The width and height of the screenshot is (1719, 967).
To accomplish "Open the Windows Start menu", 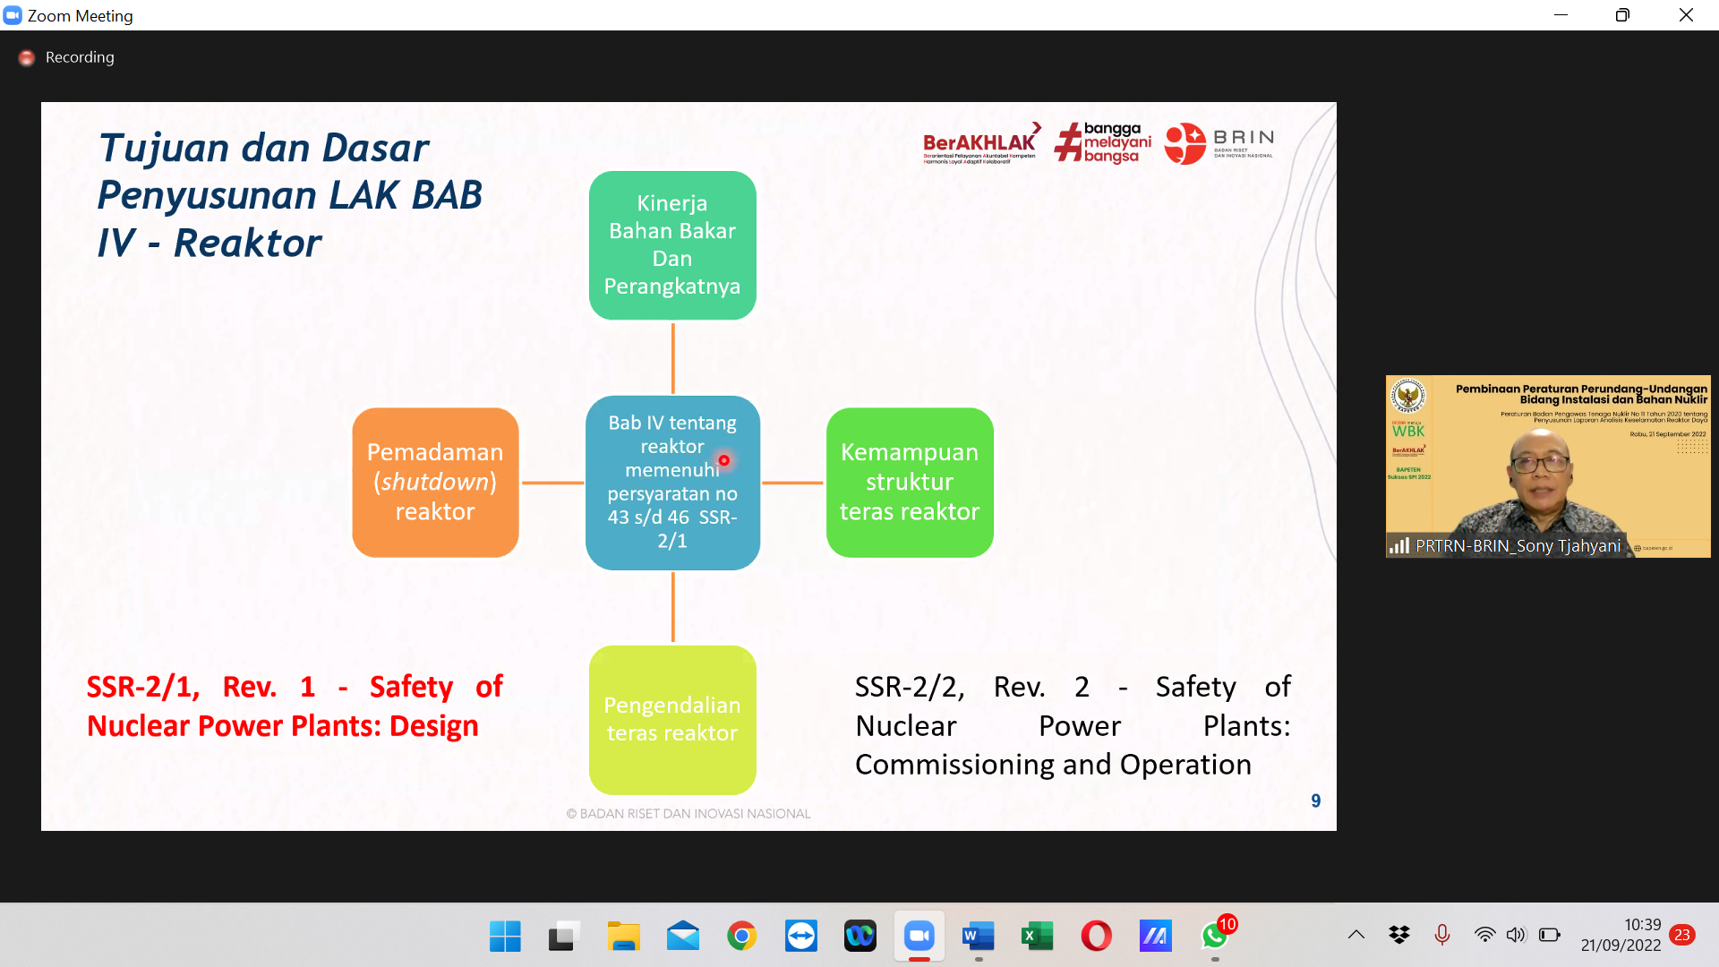I will point(505,937).
